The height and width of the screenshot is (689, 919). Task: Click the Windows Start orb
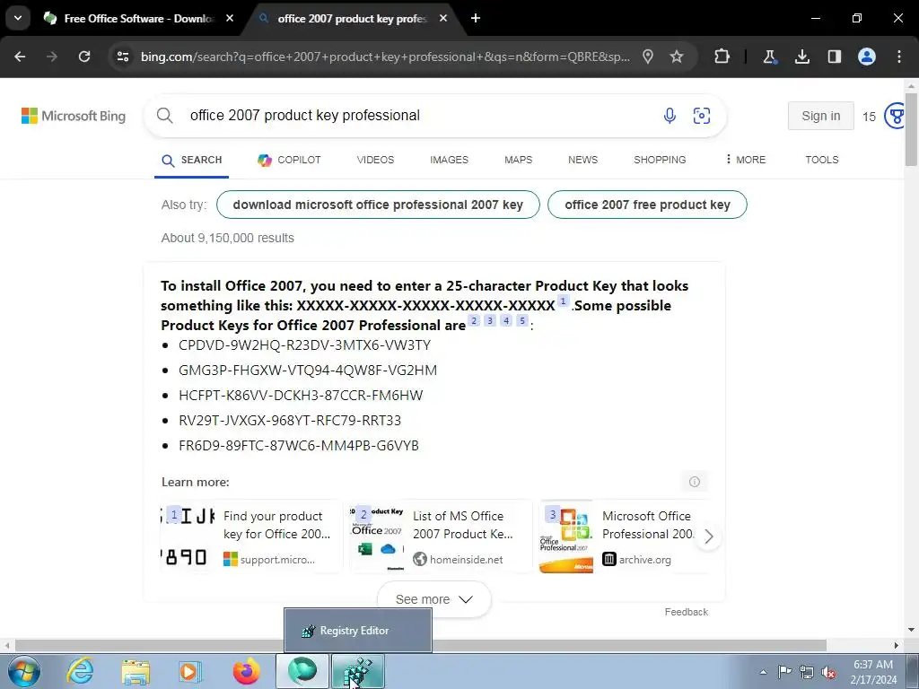click(x=23, y=671)
